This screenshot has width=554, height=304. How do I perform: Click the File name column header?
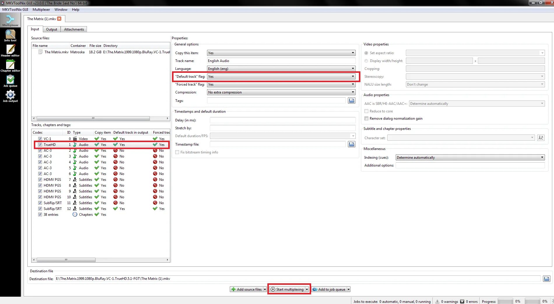click(x=50, y=45)
